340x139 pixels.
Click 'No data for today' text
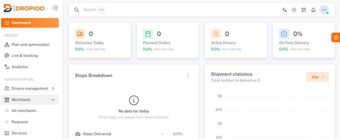pyautogui.click(x=134, y=111)
